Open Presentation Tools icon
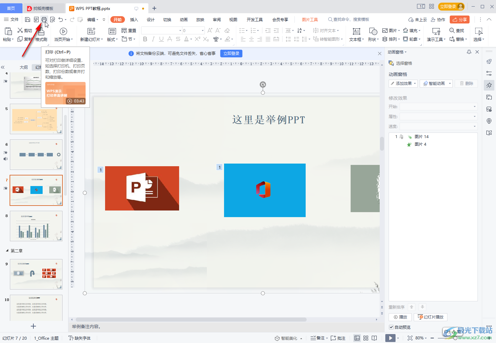The image size is (496, 343). (436, 31)
